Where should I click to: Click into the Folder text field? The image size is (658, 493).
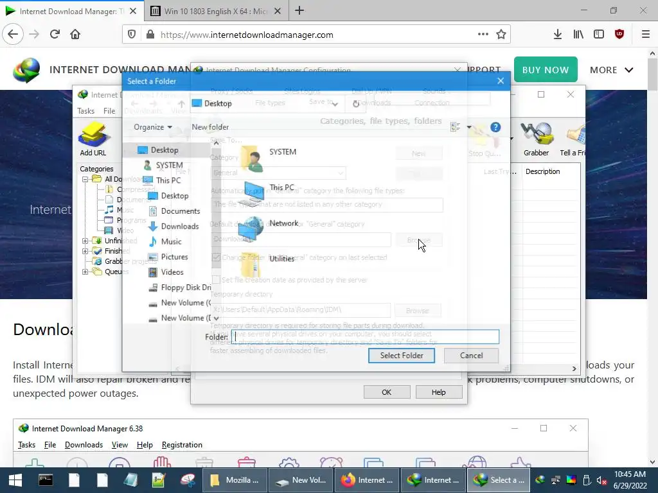point(365,336)
